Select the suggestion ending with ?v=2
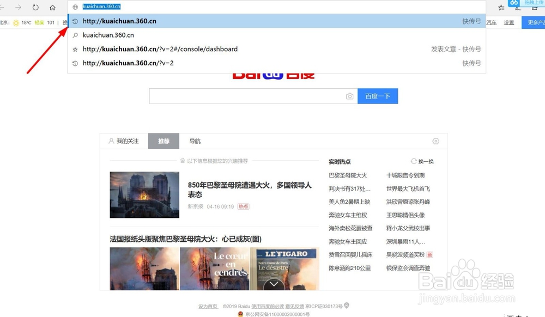The width and height of the screenshot is (545, 317). tap(277, 63)
